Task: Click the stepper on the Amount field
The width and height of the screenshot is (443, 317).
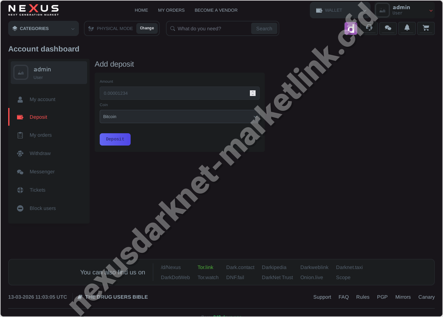Action: [x=252, y=93]
